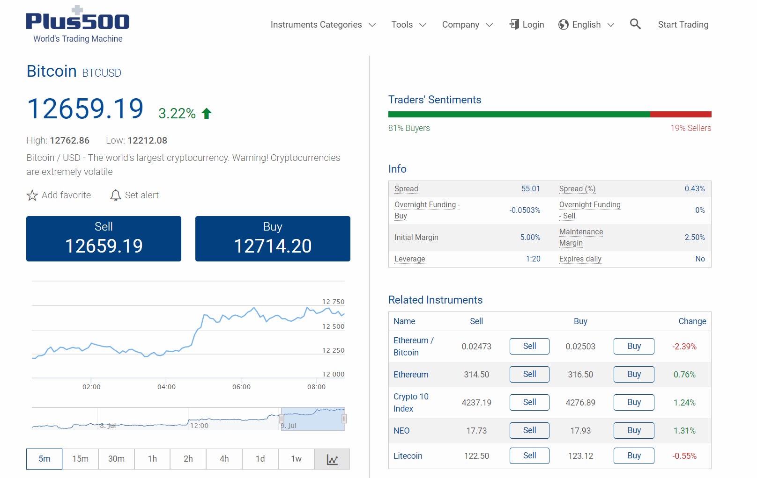Click the Maintenance Margin label
Viewport: 757px width, 478px height.
click(581, 238)
